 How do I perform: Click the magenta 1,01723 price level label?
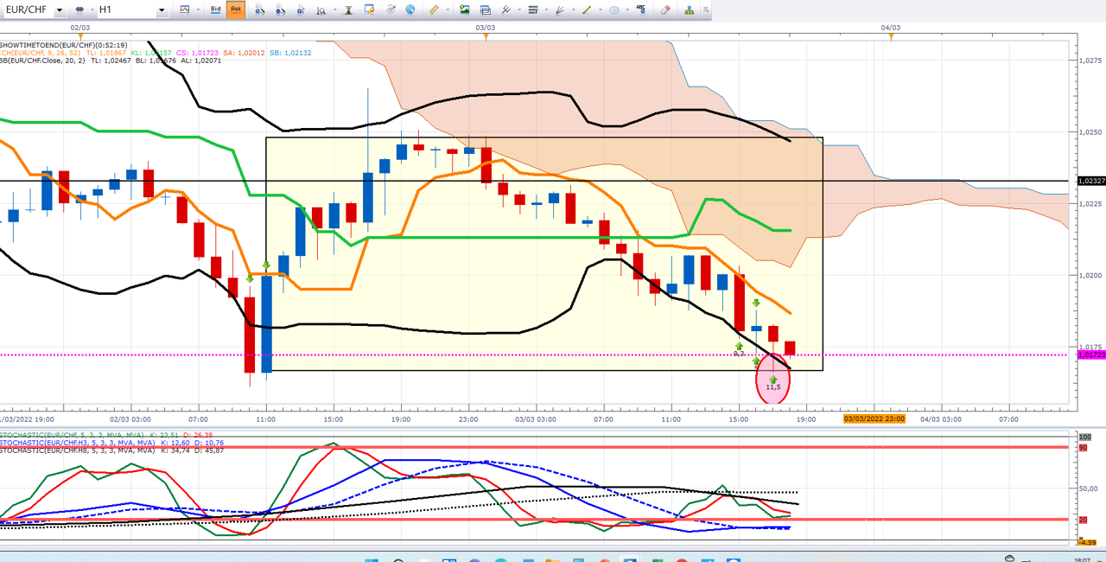point(1091,354)
